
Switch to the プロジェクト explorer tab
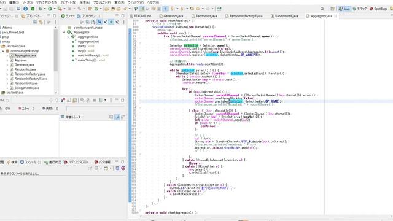coord(32,16)
